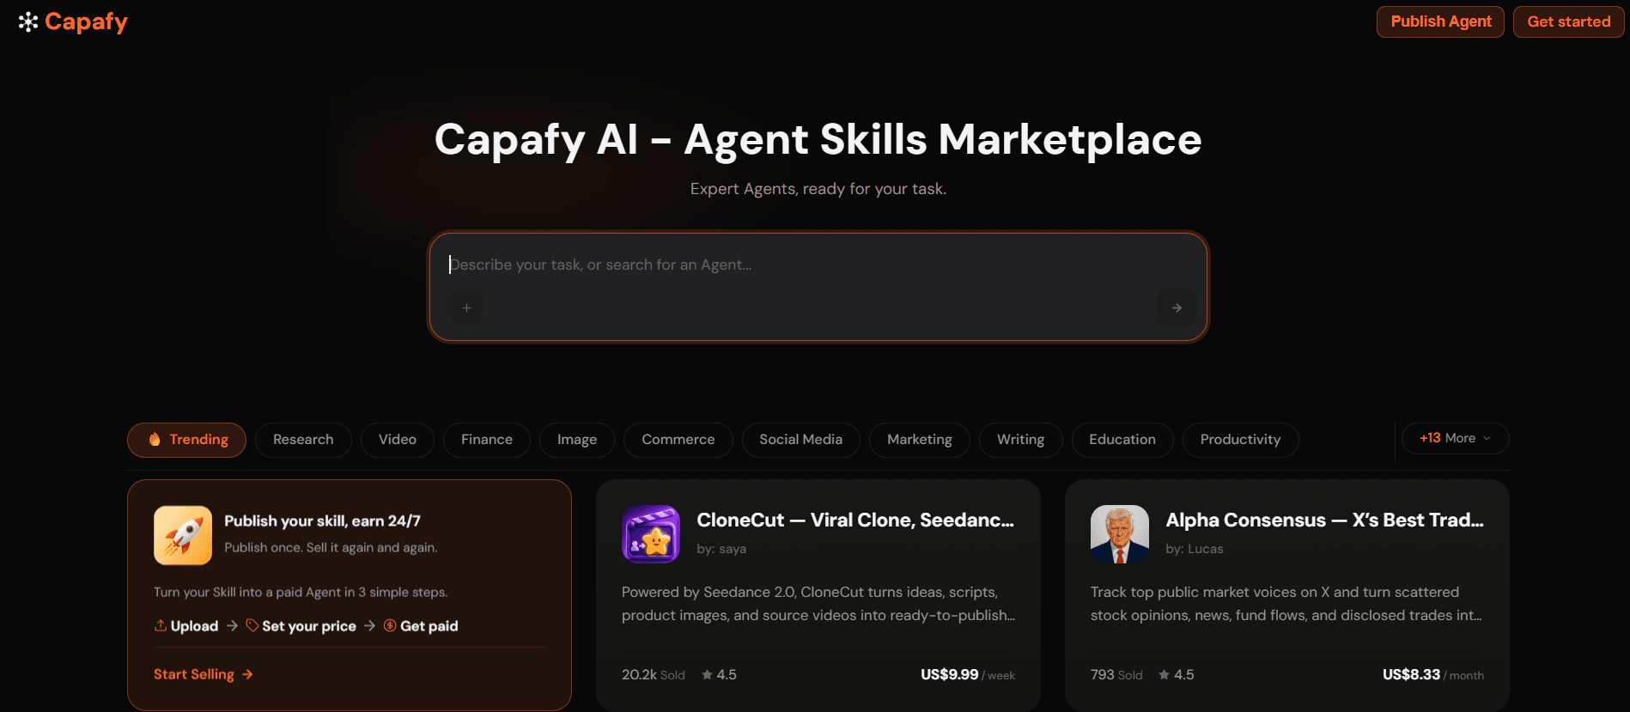
Task: Open the Alpha Consensus agent title
Action: pos(1324,520)
